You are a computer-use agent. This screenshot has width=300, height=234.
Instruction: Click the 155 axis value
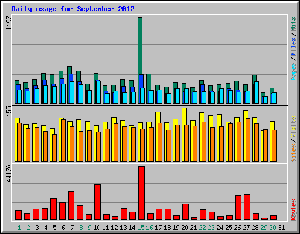(x=9, y=111)
